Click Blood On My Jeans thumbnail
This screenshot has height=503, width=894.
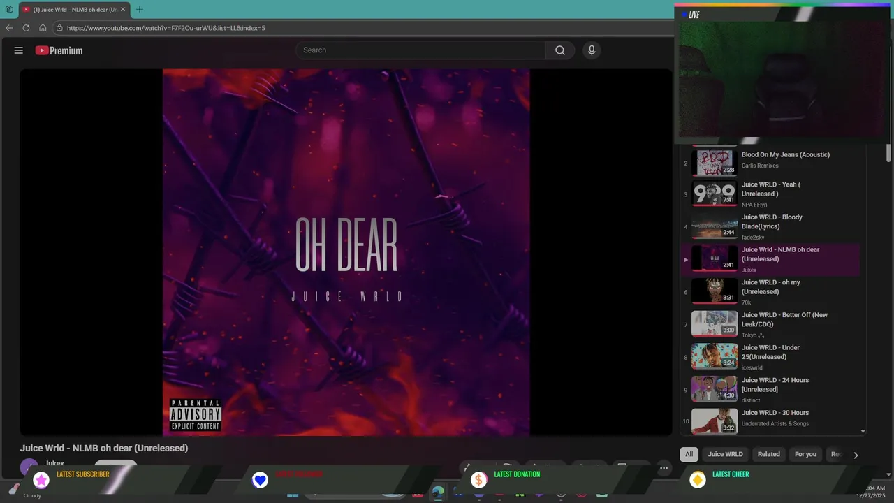tap(715, 163)
